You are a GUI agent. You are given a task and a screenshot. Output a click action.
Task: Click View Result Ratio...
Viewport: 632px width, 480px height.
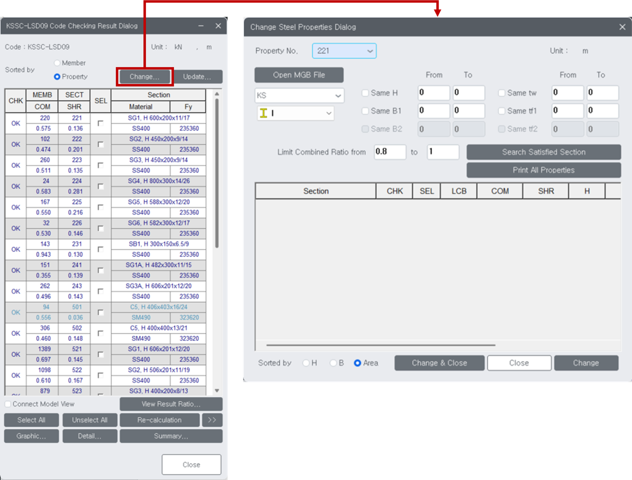(x=170, y=404)
